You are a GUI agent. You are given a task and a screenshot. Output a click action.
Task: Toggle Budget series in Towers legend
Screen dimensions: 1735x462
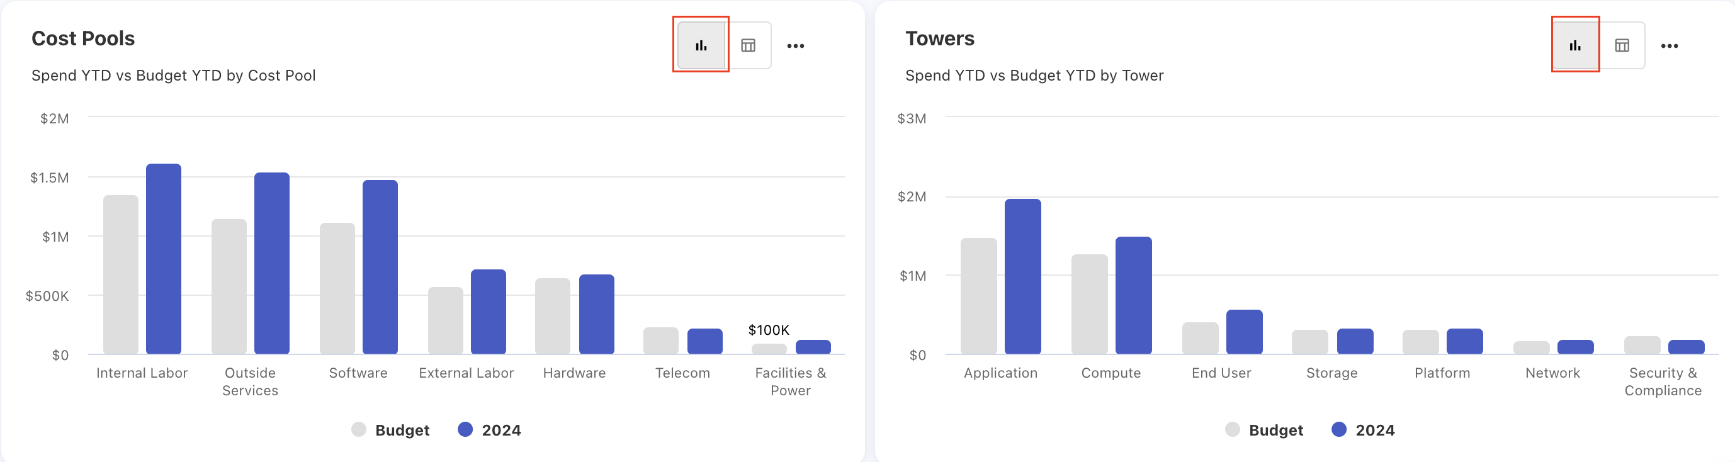tap(1264, 430)
